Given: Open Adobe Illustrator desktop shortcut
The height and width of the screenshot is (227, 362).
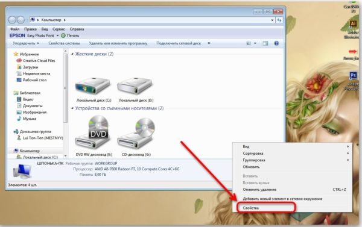Looking at the screenshot, I should (x=353, y=23).
